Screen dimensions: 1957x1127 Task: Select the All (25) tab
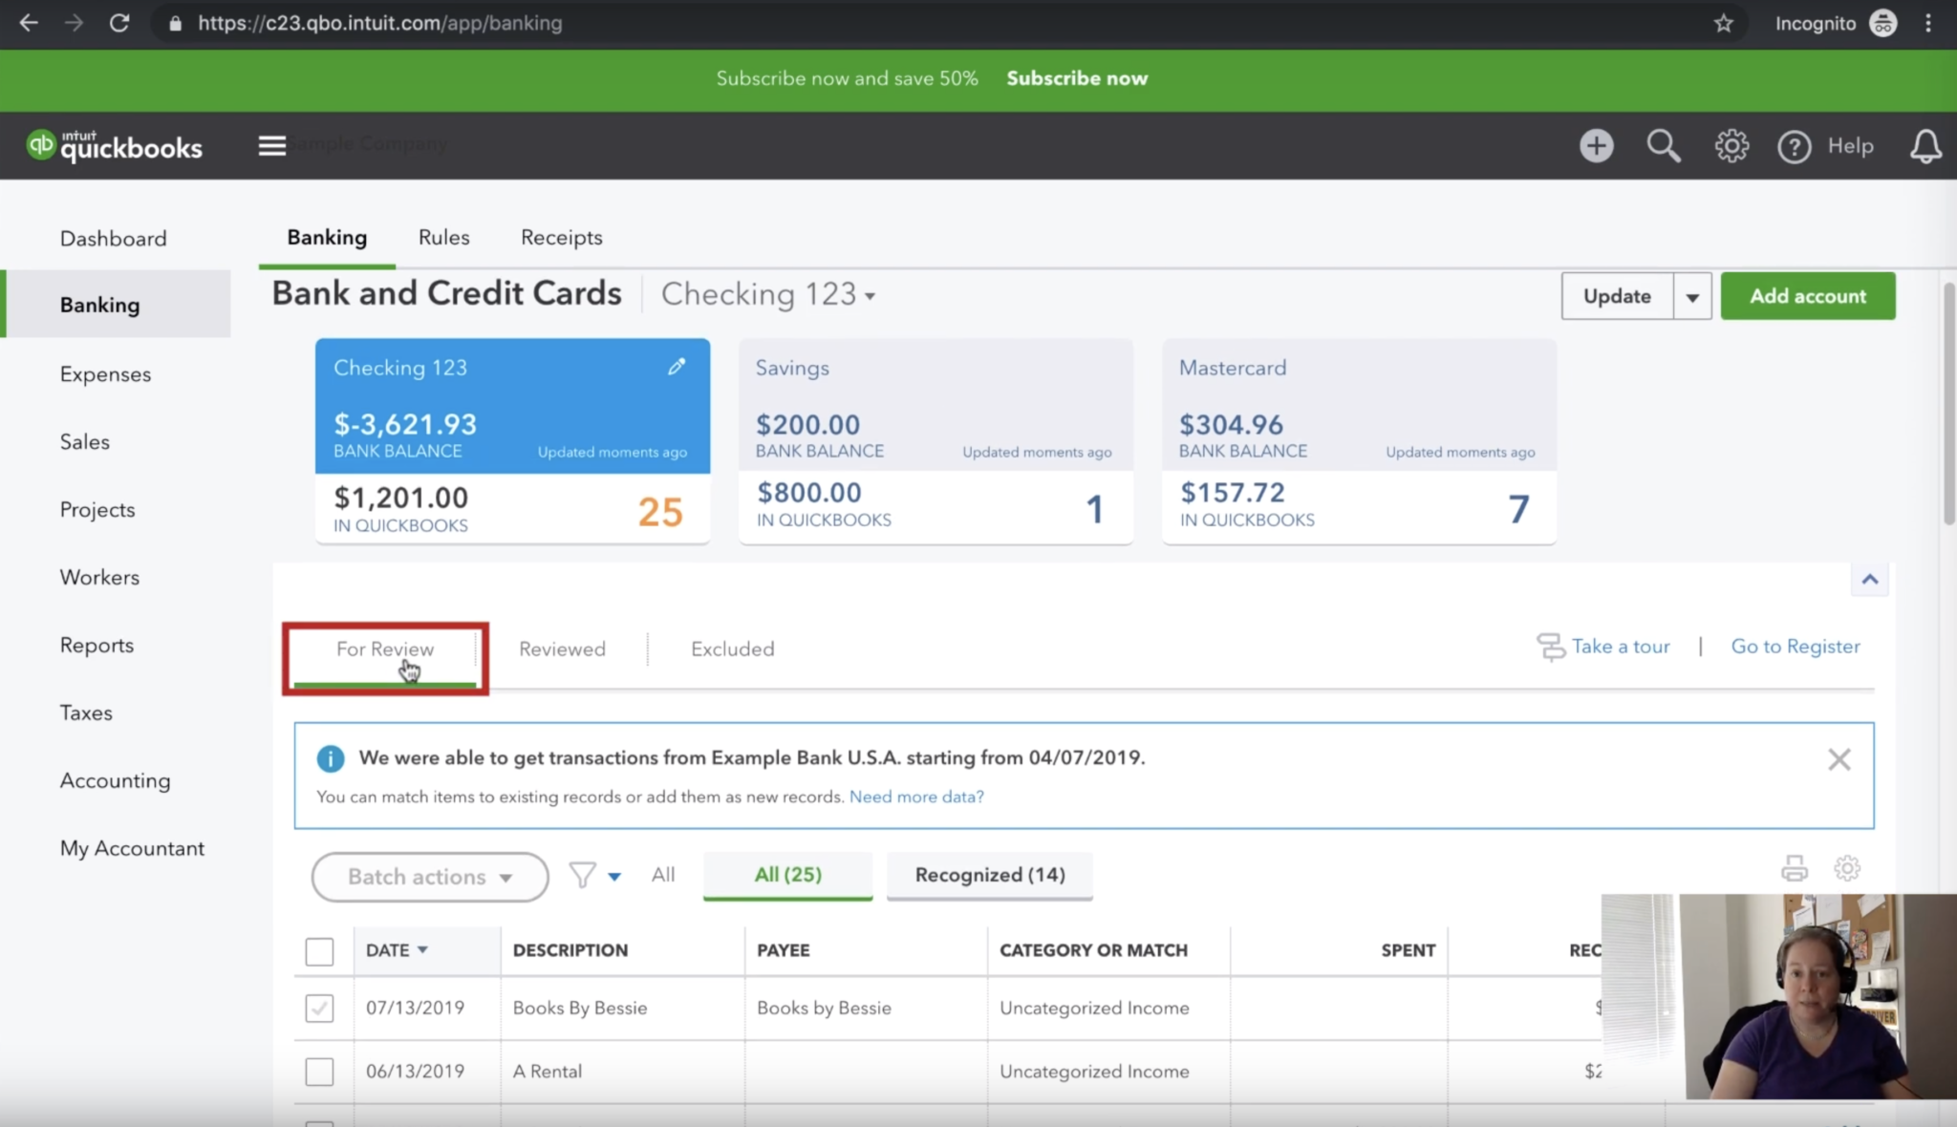[787, 875]
